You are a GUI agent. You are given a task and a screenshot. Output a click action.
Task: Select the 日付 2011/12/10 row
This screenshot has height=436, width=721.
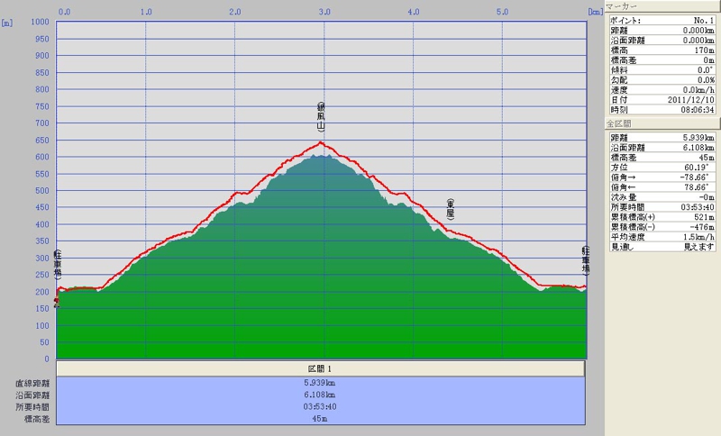662,99
